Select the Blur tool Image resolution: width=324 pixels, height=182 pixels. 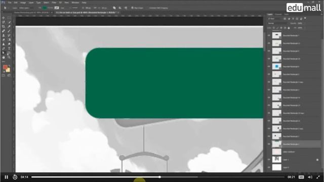tap(4, 44)
